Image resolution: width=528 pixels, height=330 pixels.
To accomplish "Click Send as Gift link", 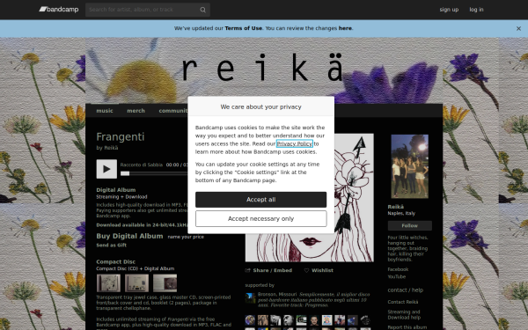I will [x=112, y=246].
